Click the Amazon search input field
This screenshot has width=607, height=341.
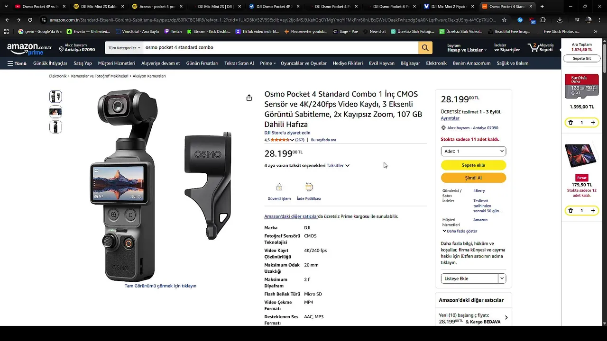point(280,48)
